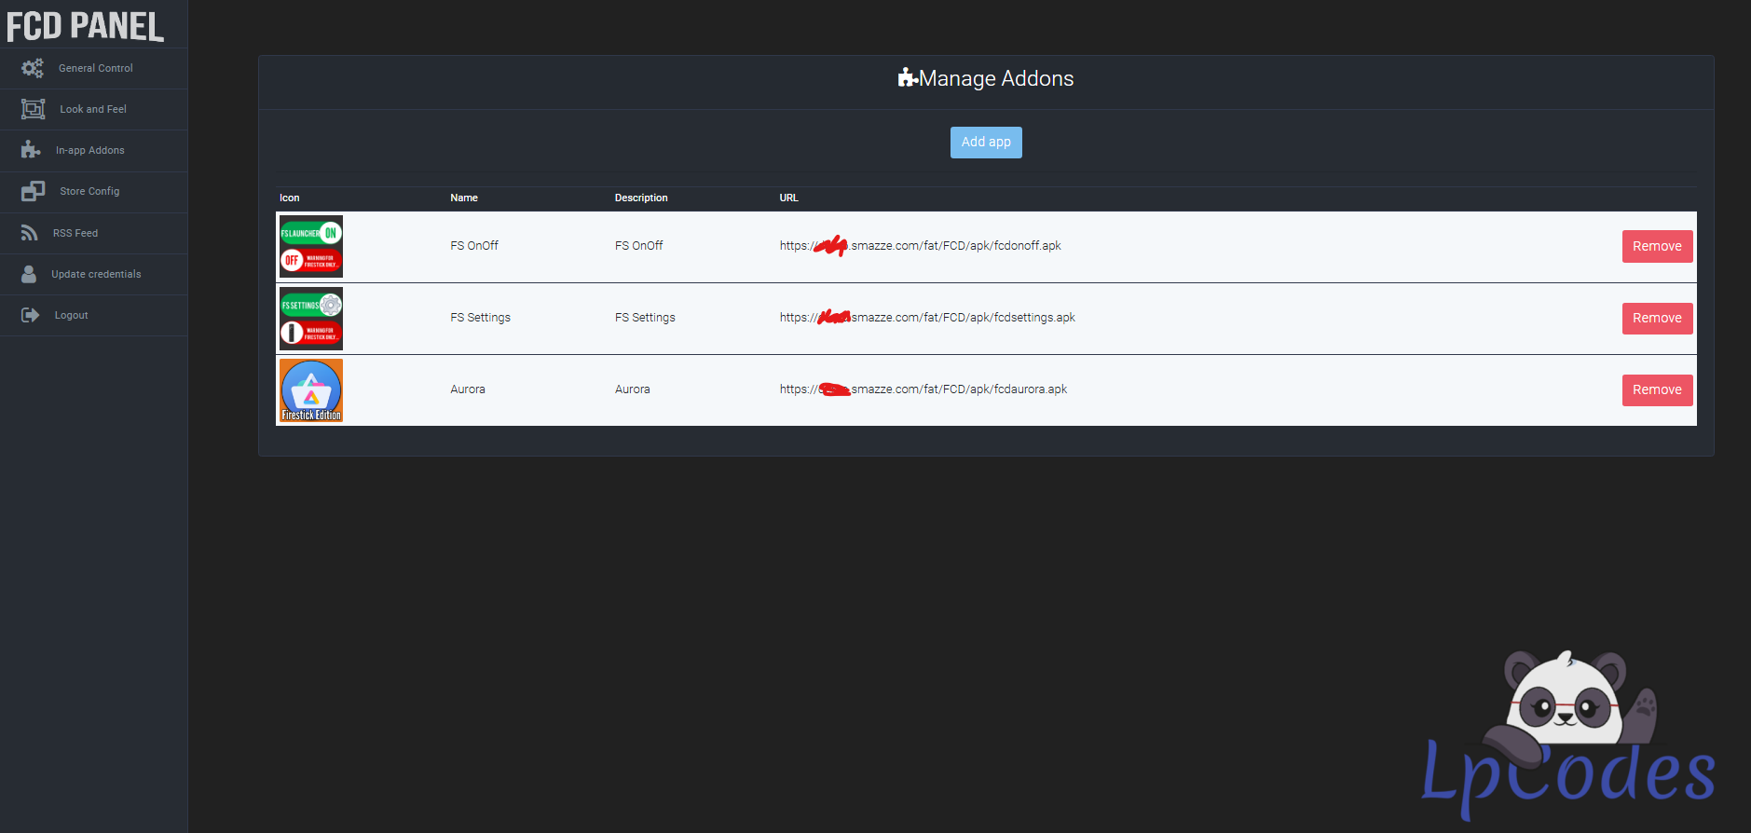
Task: Click the Manage Addons puzzle icon
Action: pyautogui.click(x=907, y=78)
